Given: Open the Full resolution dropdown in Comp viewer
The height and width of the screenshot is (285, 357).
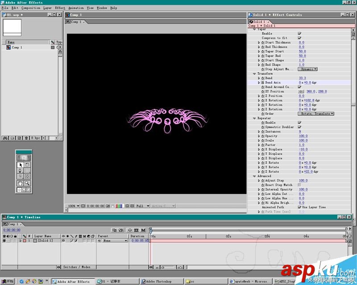Looking at the screenshot, I should pos(142,206).
